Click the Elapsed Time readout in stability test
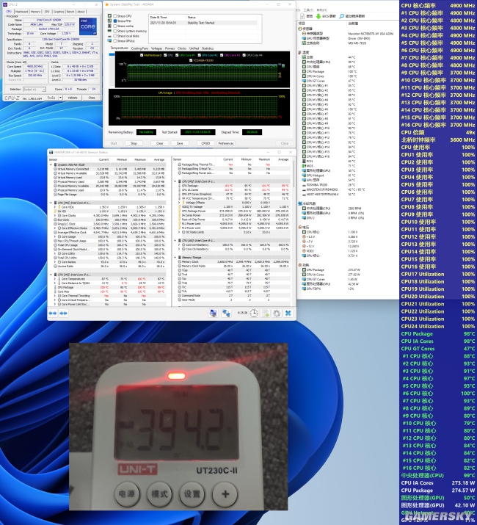Viewport: 477px width, 525px height. [x=252, y=132]
